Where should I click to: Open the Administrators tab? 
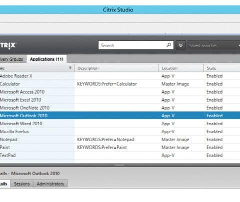pyautogui.click(x=50, y=184)
